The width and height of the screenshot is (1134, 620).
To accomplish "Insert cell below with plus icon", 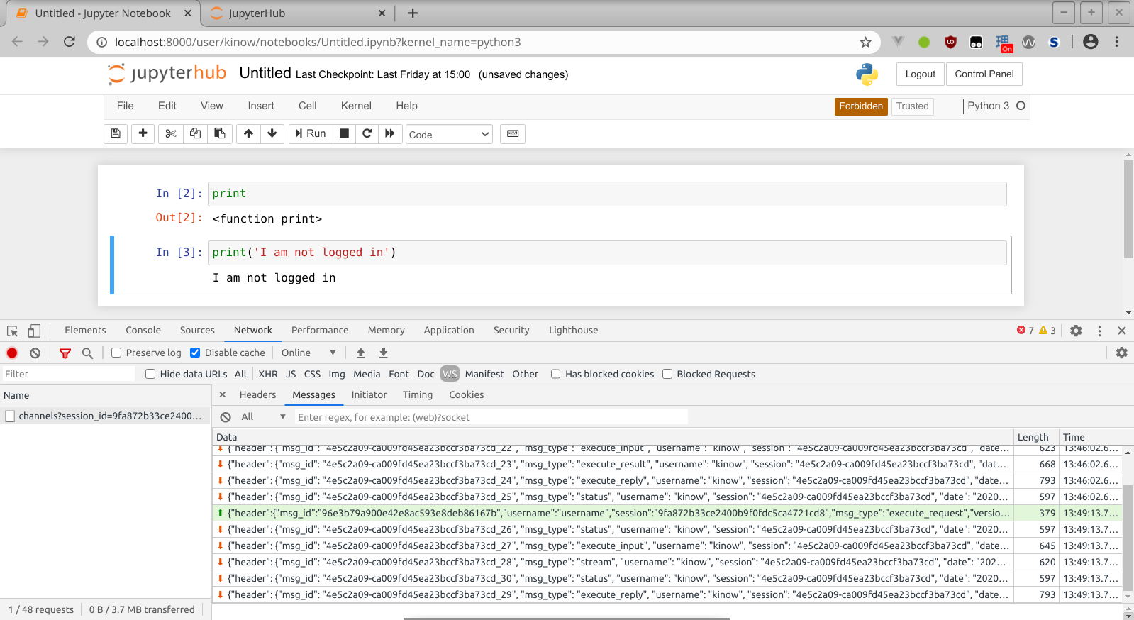I will [x=143, y=133].
